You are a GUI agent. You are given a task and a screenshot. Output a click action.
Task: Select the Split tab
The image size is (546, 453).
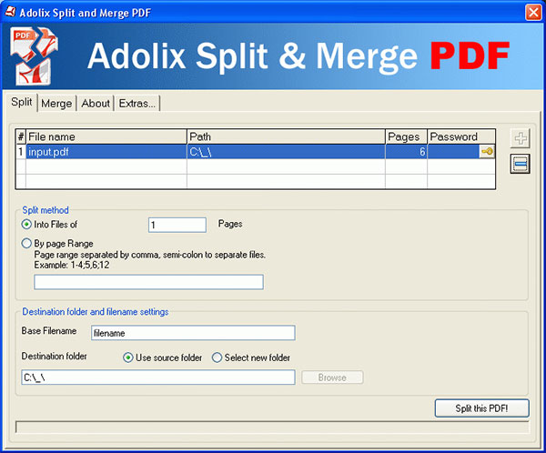(x=22, y=103)
